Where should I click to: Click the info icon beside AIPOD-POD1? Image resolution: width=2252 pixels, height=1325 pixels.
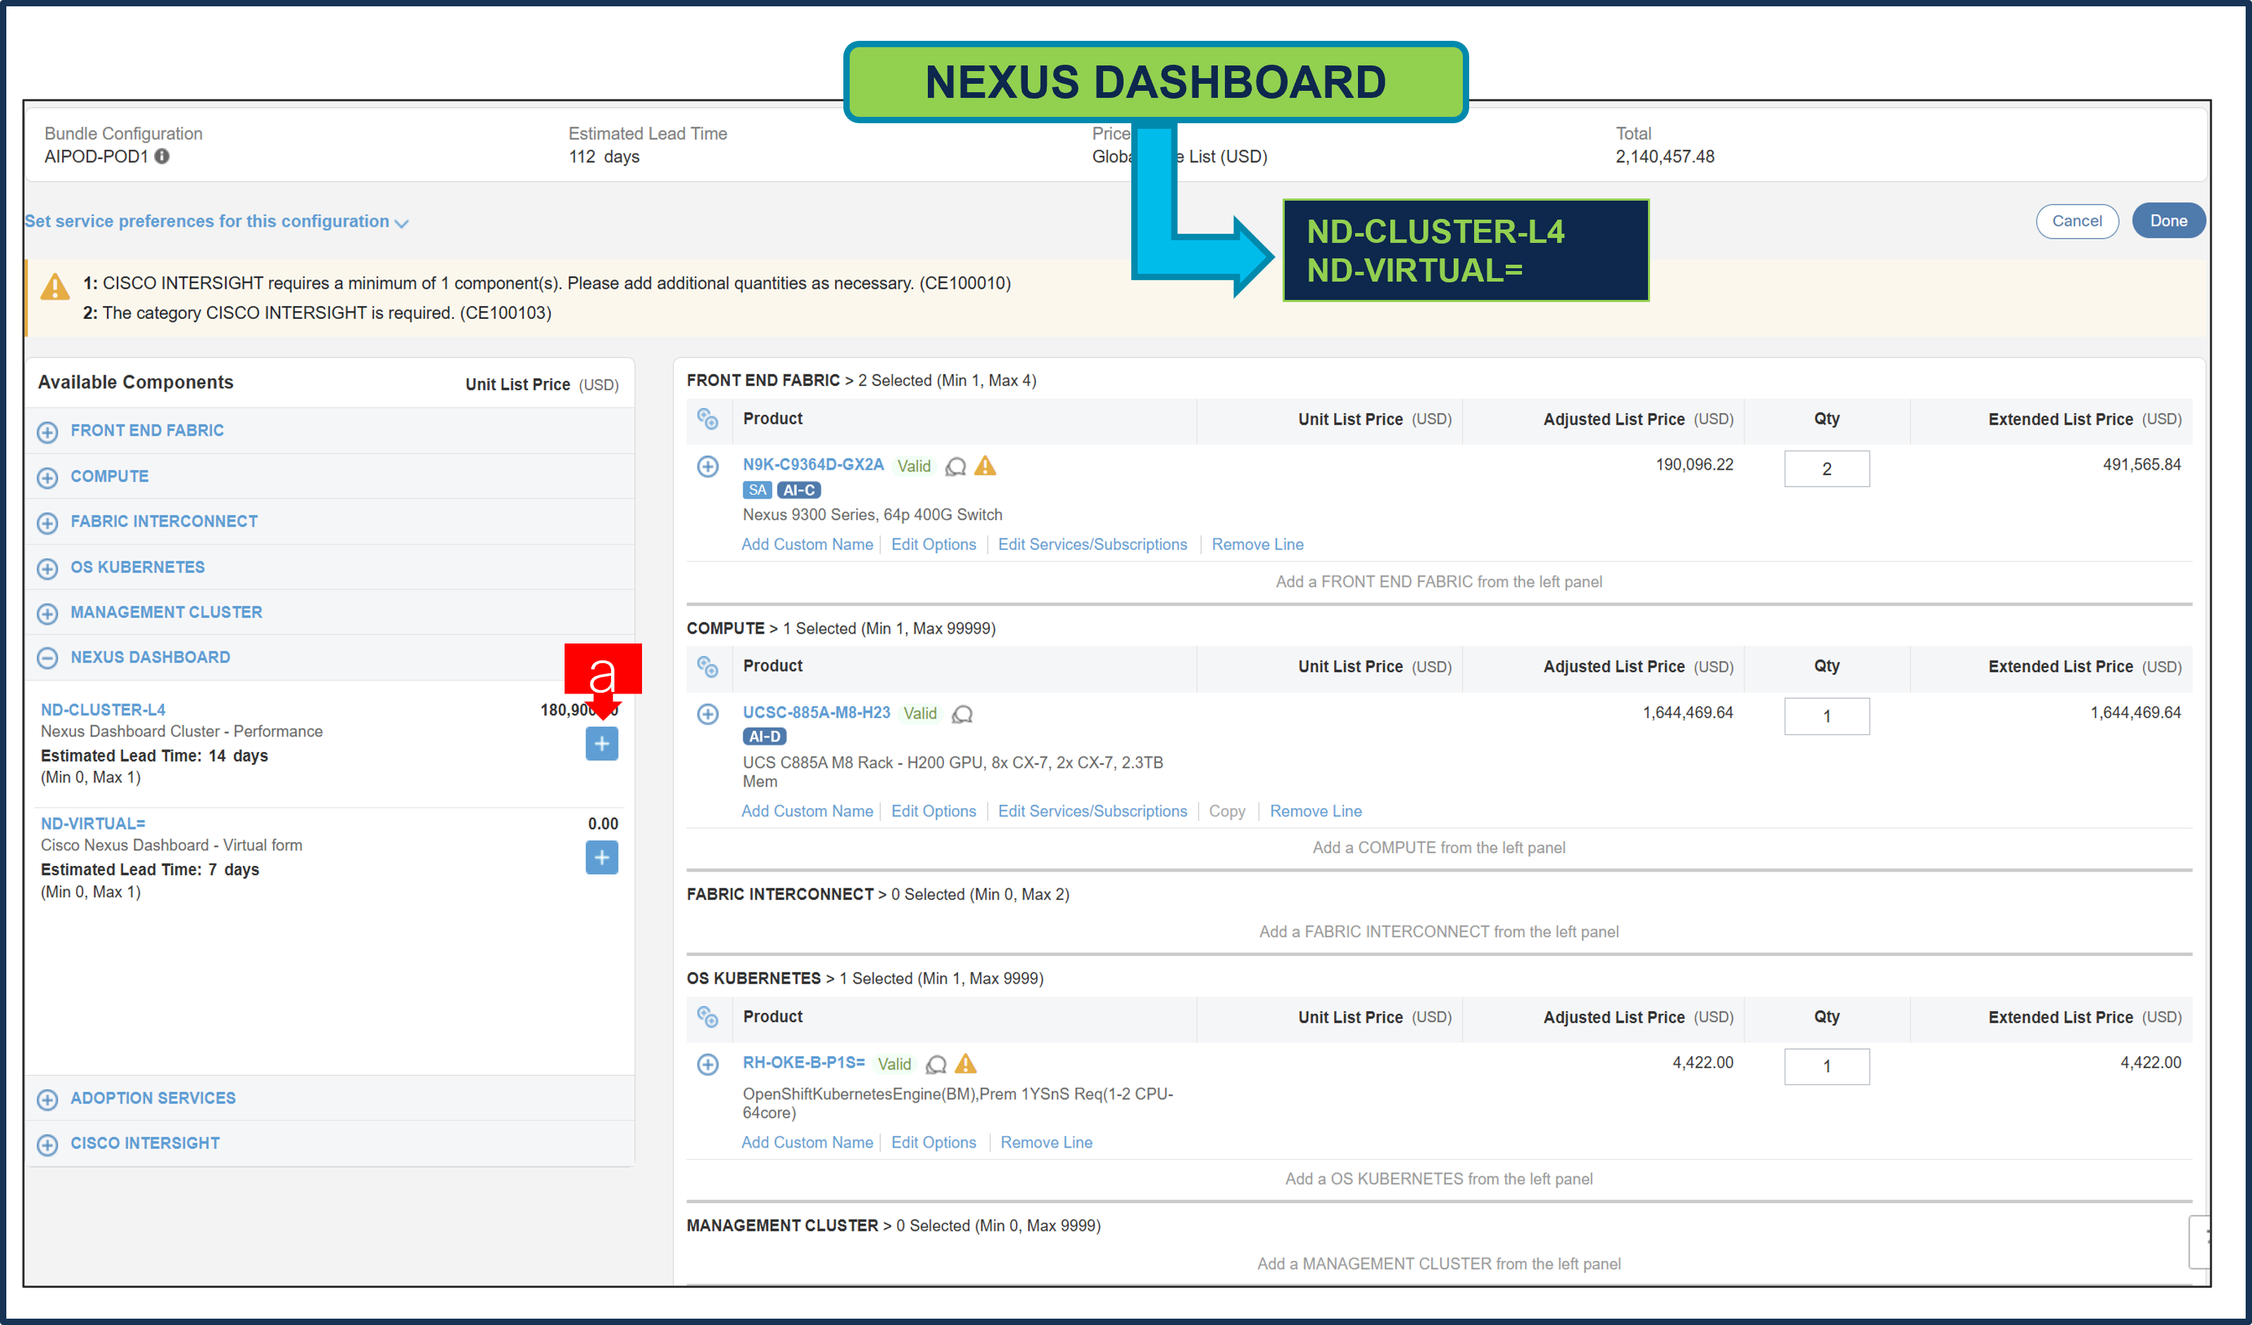pyautogui.click(x=162, y=156)
